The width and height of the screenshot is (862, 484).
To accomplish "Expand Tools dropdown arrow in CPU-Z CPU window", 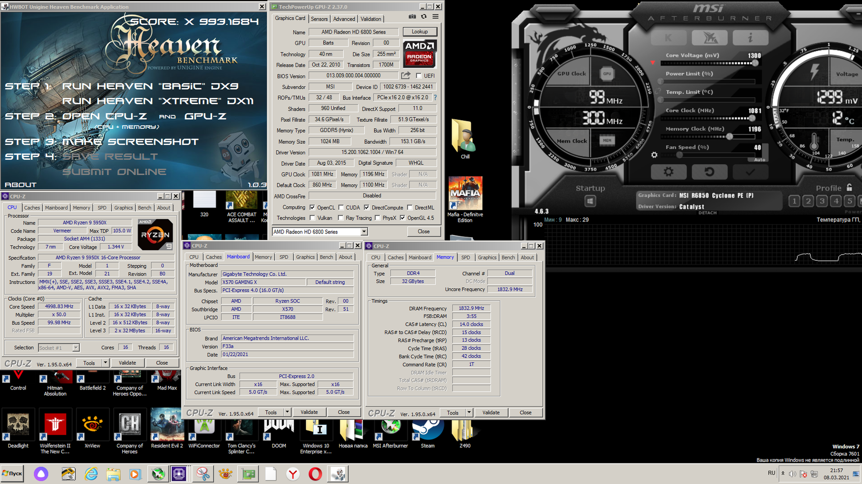I will (106, 363).
